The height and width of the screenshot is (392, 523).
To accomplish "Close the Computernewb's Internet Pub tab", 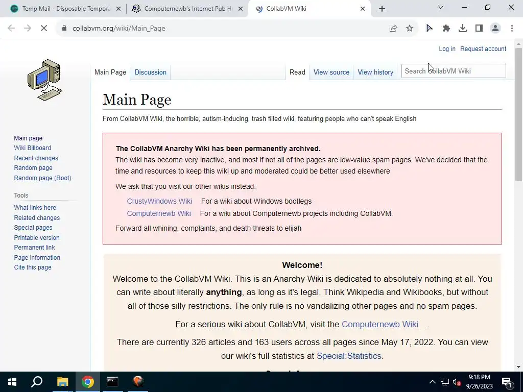I will pyautogui.click(x=241, y=9).
